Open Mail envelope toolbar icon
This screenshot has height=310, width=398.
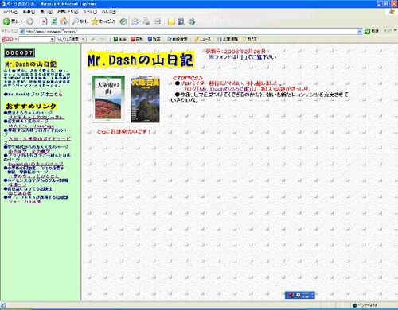(x=135, y=21)
